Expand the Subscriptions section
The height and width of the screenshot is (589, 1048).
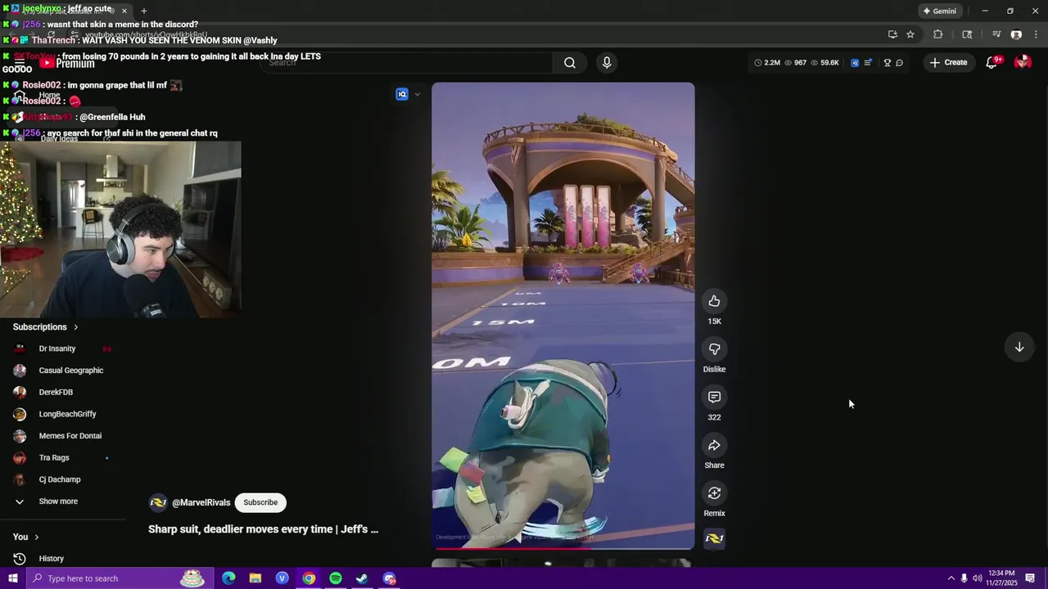point(46,327)
